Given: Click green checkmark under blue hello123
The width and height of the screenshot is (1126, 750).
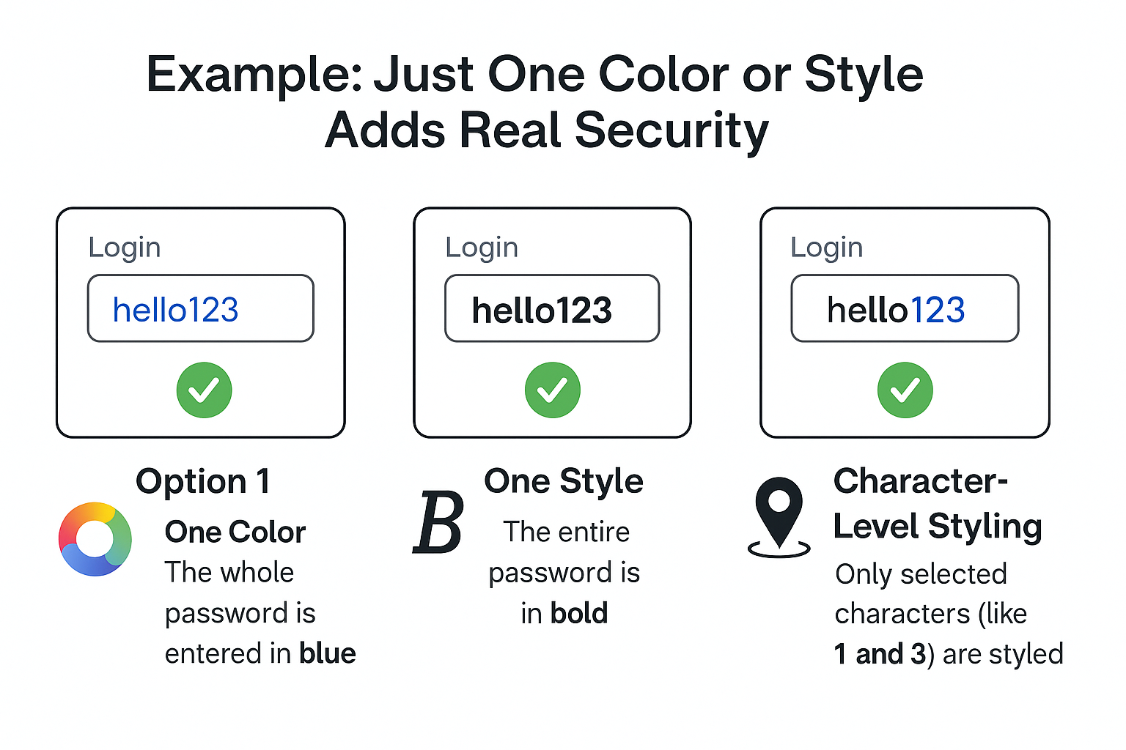Looking at the screenshot, I should coord(204,390).
